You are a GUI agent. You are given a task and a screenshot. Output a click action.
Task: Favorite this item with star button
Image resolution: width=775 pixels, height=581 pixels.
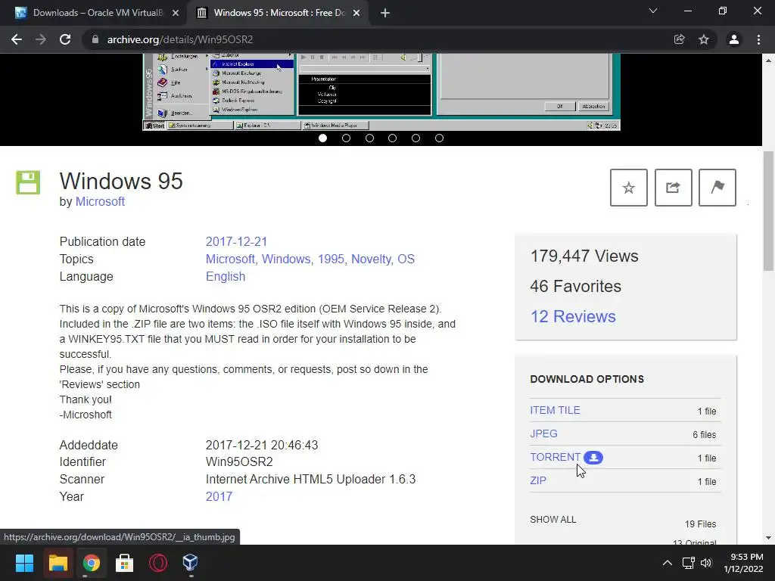[x=629, y=188]
